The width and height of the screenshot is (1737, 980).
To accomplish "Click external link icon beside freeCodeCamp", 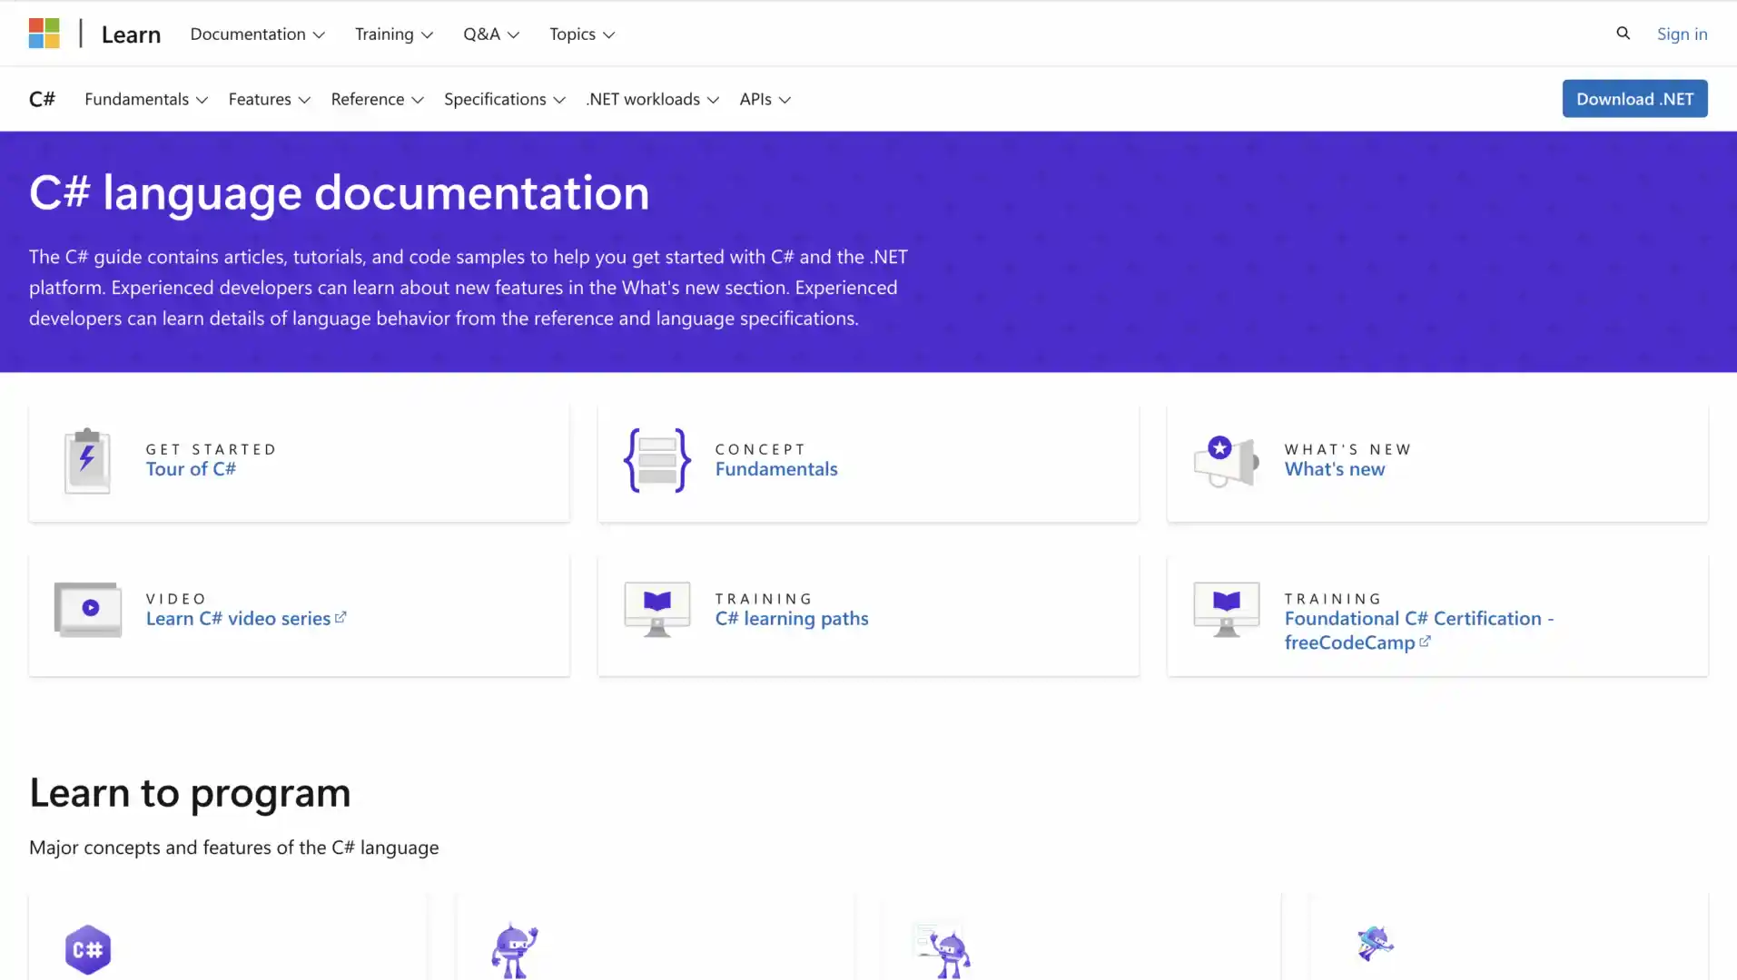I will (x=1425, y=642).
